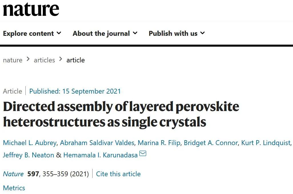This screenshot has width=293, height=194.
Task: Open the About the journal dropdown
Action: pyautogui.click(x=105, y=33)
